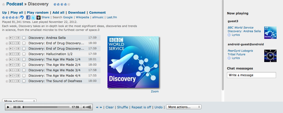
Task: Check The Age We Made 4/4 box
Action: coord(24,76)
